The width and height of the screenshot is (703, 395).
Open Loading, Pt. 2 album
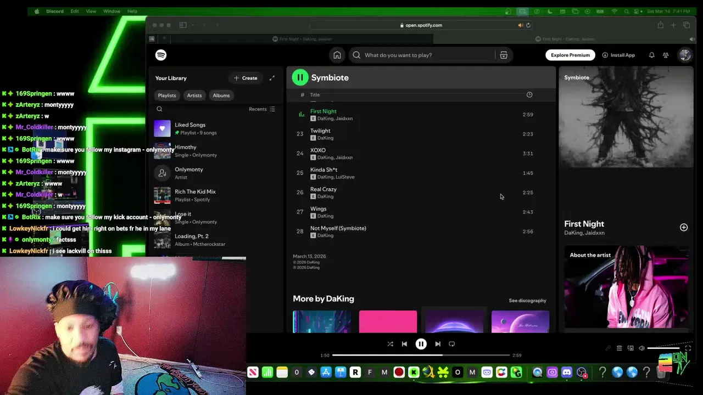click(x=215, y=240)
